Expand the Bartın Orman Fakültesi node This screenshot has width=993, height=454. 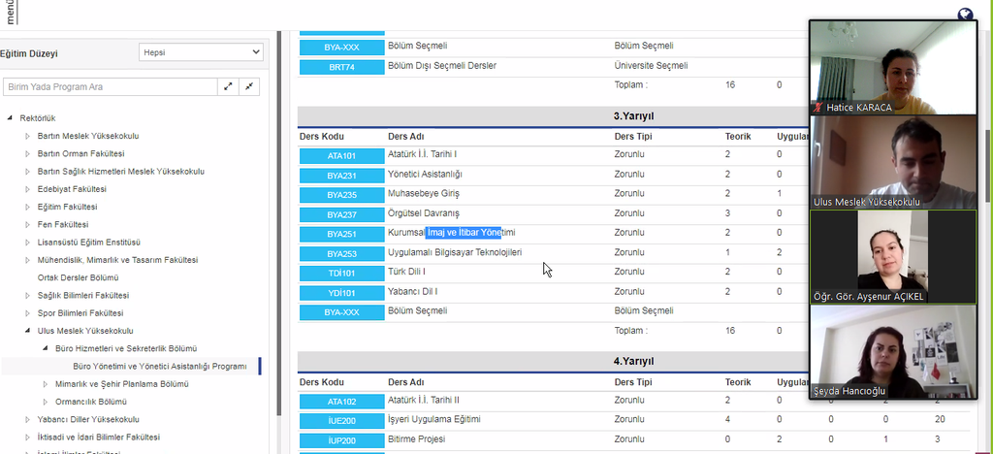[27, 153]
